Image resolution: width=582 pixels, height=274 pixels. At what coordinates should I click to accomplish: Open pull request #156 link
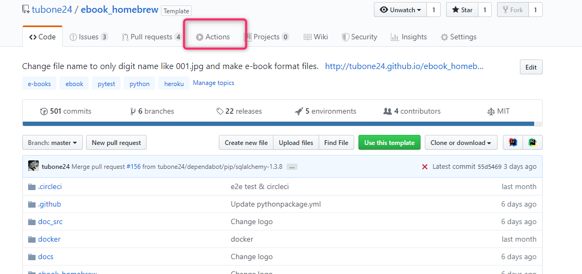tap(134, 167)
